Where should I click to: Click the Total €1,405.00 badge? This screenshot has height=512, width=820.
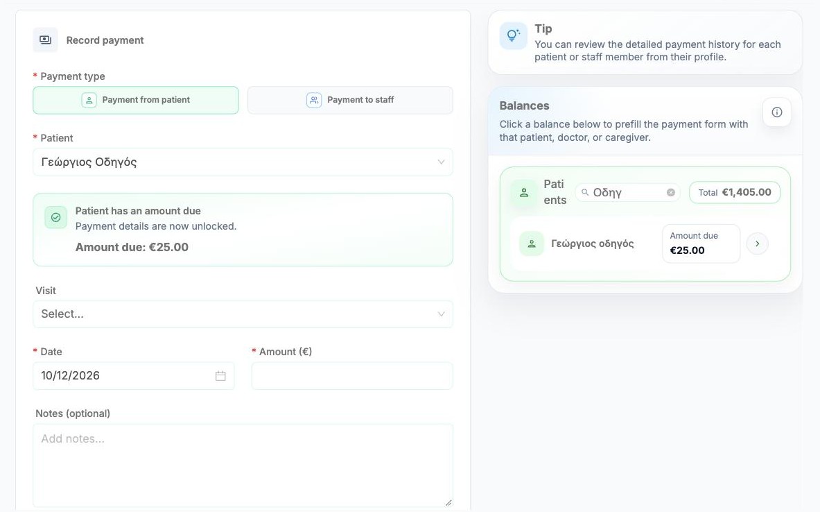735,192
